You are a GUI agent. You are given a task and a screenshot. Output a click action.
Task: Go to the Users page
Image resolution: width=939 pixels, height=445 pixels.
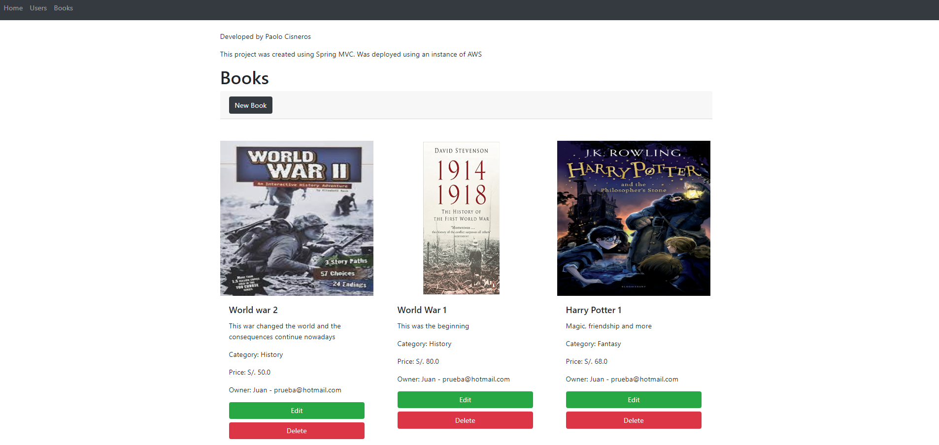point(38,8)
